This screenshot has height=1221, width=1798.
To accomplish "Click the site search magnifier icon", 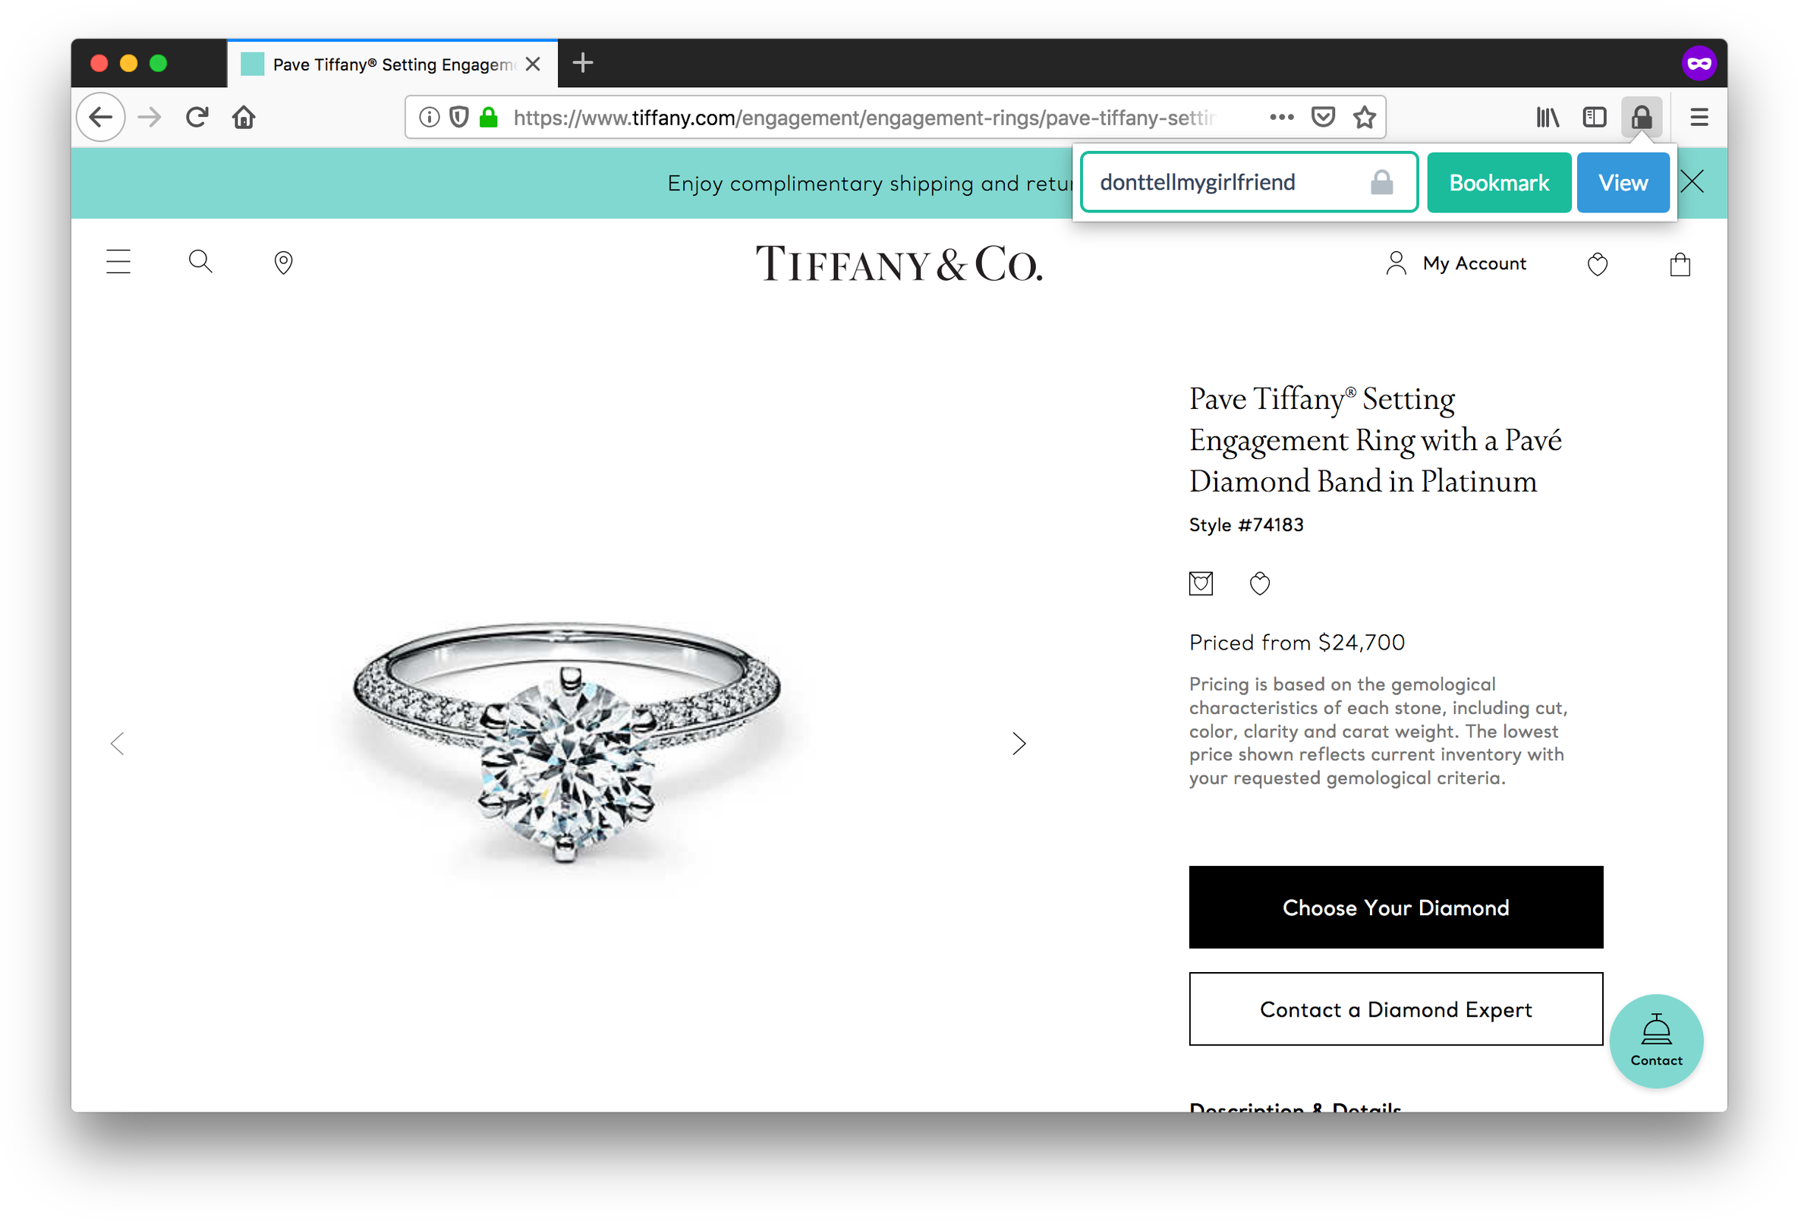I will [x=200, y=262].
